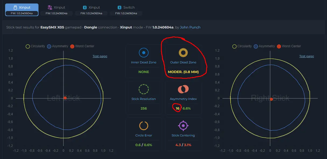Open John Punch author link

(x=190, y=27)
